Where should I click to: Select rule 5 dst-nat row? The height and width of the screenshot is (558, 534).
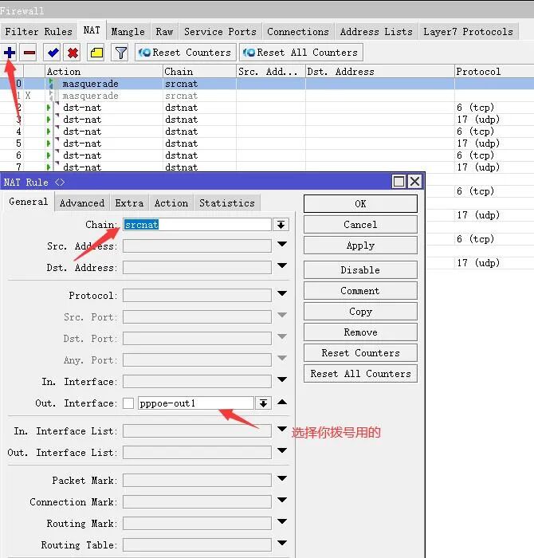[x=267, y=143]
